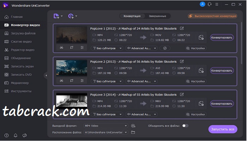Viewport: 247px width, 141px height.
Task: Open Инструменты in sidebar
Action: click(18, 91)
